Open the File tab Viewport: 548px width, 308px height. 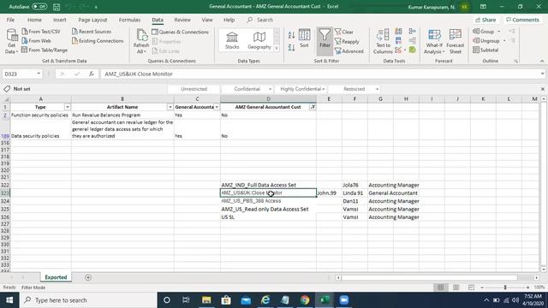[x=10, y=20]
